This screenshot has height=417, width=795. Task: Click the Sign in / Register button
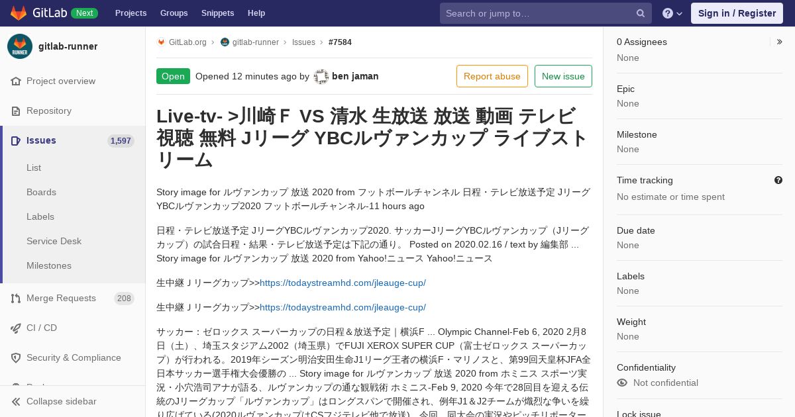pos(737,13)
